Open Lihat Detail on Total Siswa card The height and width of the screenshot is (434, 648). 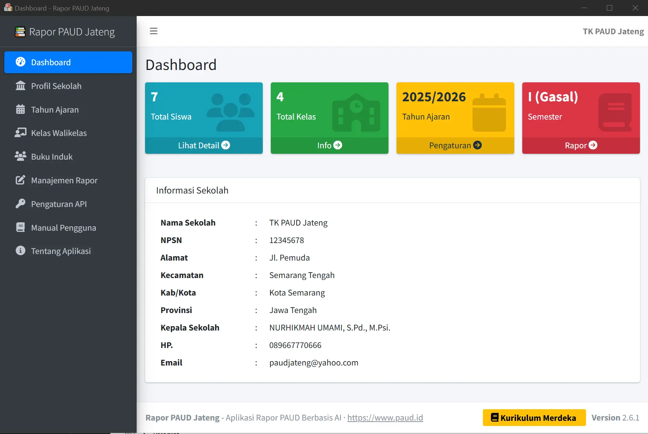click(x=204, y=145)
